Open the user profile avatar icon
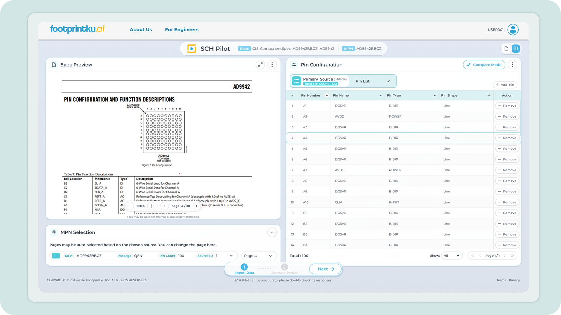The image size is (561, 315). 513,29
